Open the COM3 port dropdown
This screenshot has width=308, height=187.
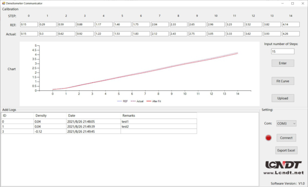point(286,123)
